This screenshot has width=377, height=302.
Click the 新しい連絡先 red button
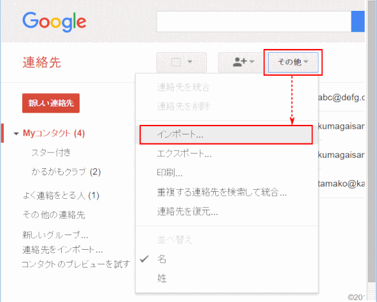51,103
